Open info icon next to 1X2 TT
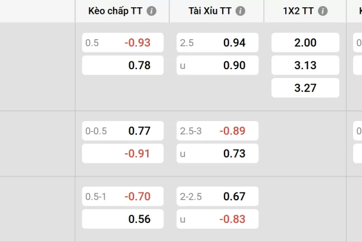362x242 pixels. point(323,11)
